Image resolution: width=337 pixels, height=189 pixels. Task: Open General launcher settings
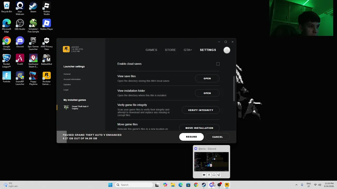tap(67, 74)
